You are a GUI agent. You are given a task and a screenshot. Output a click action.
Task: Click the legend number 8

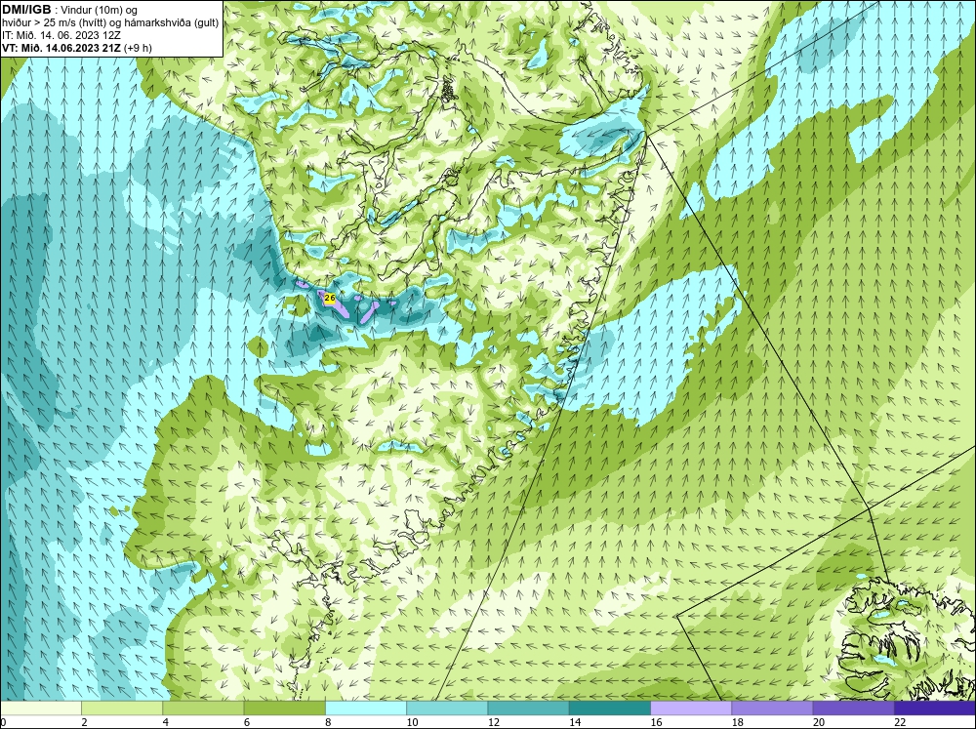(x=328, y=722)
